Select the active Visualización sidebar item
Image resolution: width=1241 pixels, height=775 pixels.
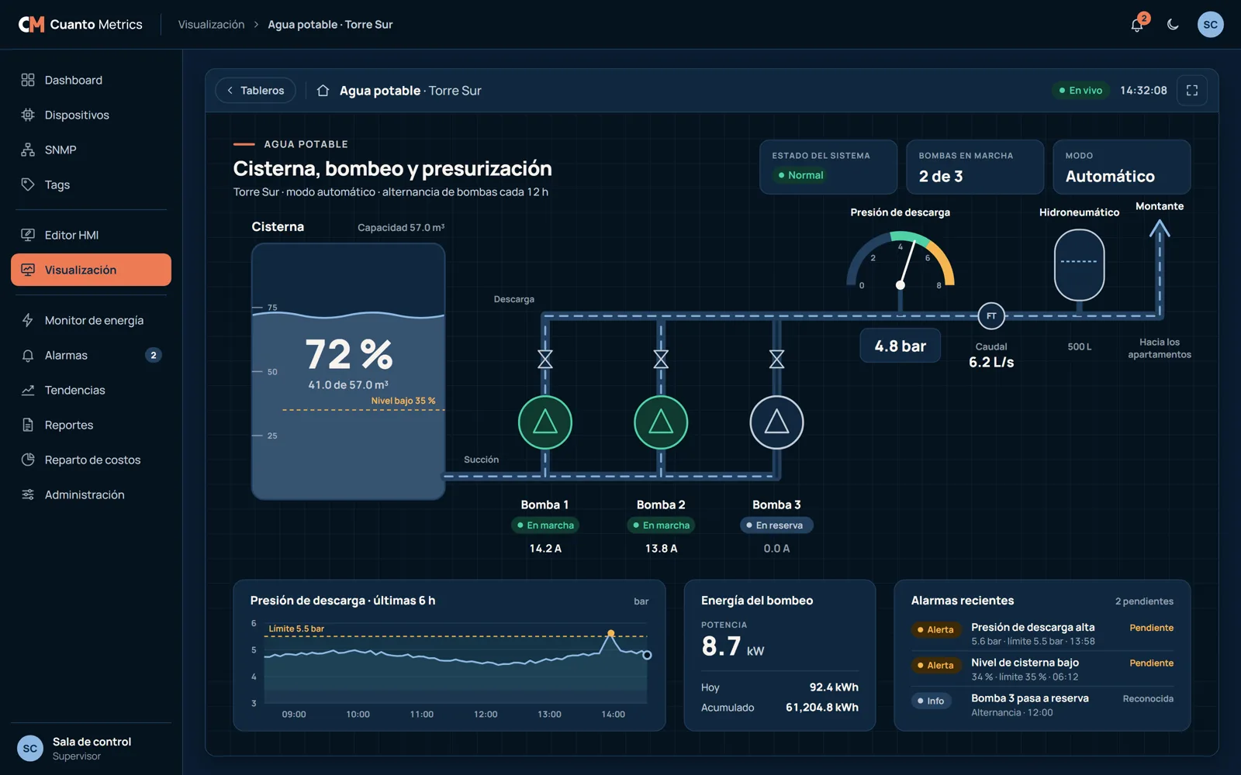(91, 270)
